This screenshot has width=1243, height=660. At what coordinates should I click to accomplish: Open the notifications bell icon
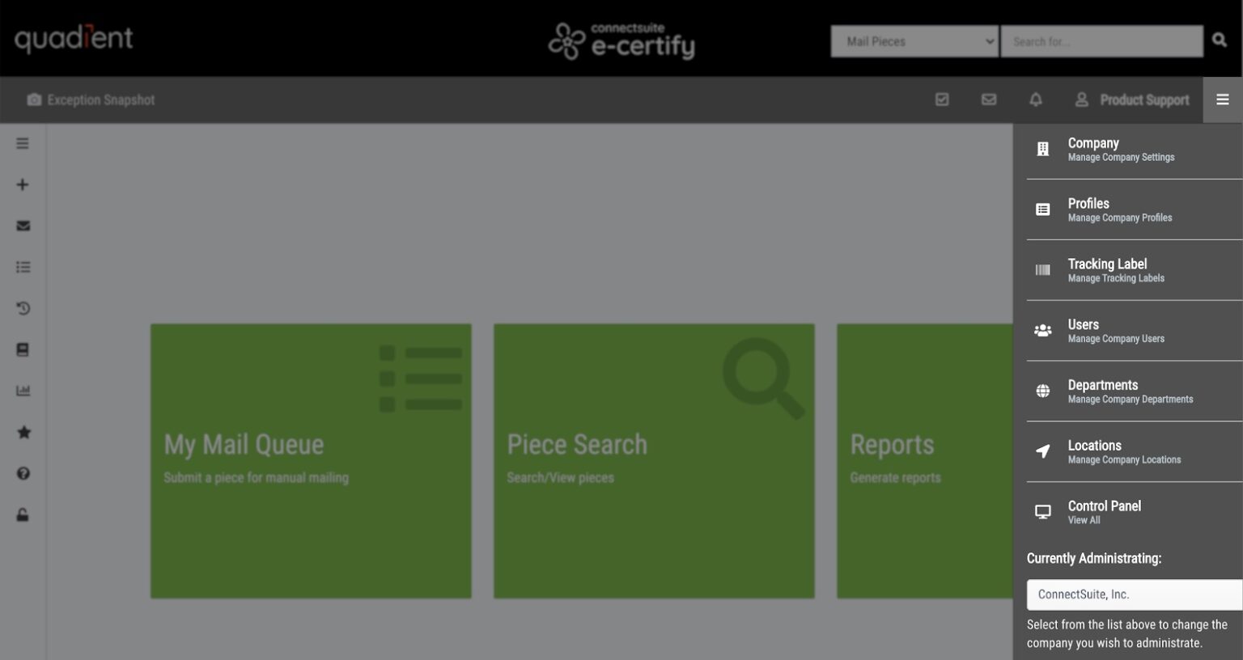coord(1036,99)
